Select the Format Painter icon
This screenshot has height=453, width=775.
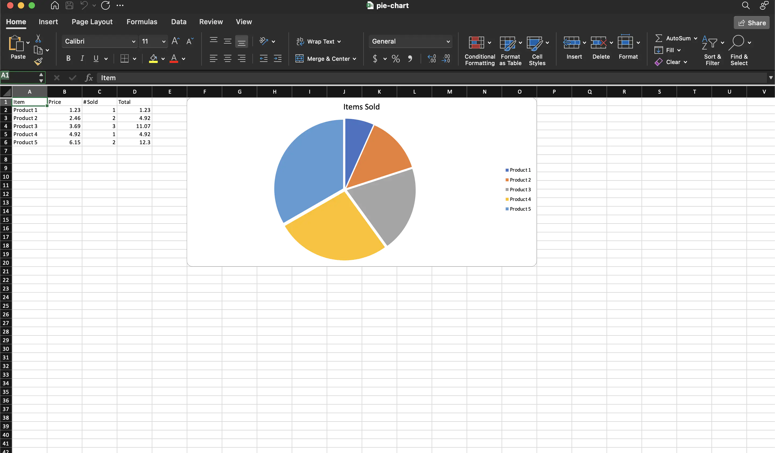click(x=39, y=61)
